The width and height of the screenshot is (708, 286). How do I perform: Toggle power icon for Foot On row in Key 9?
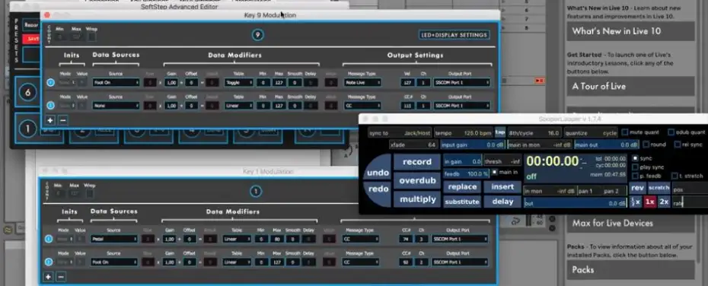[50, 83]
